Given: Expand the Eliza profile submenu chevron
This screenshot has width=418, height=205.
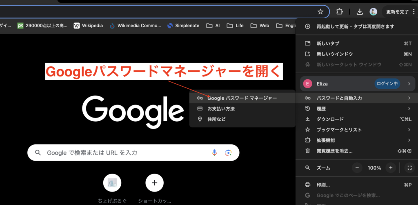Looking at the screenshot, I should point(409,84).
